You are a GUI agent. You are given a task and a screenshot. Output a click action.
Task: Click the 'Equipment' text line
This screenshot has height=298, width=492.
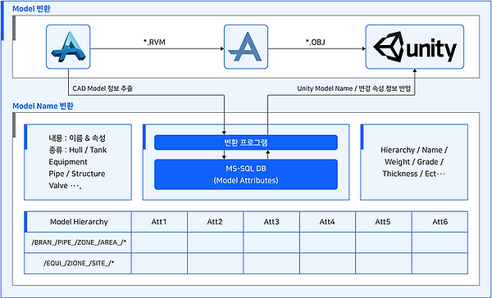[x=68, y=162]
